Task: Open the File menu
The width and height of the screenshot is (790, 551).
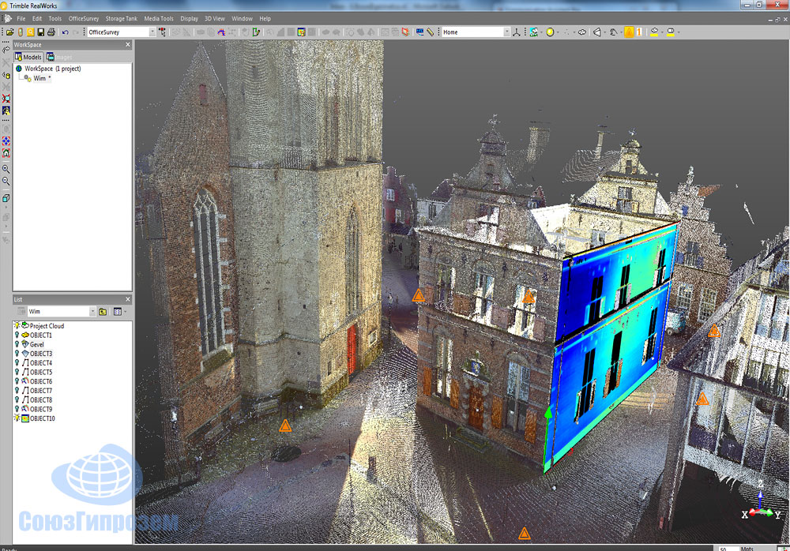Action: (x=21, y=19)
